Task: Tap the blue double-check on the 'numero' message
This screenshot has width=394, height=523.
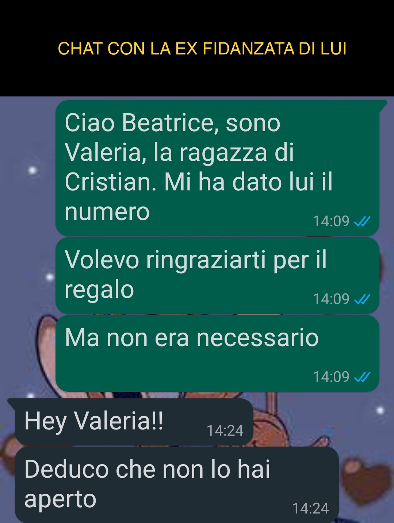Action: click(x=362, y=221)
